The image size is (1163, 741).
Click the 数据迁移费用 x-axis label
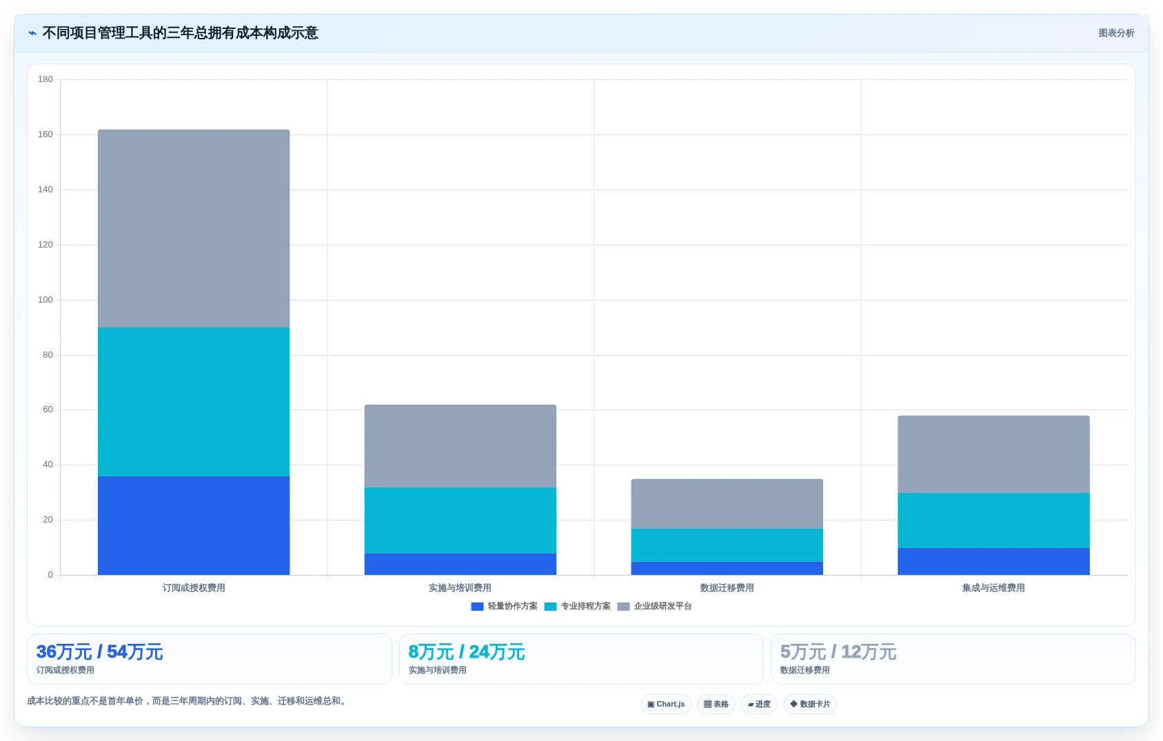click(727, 588)
